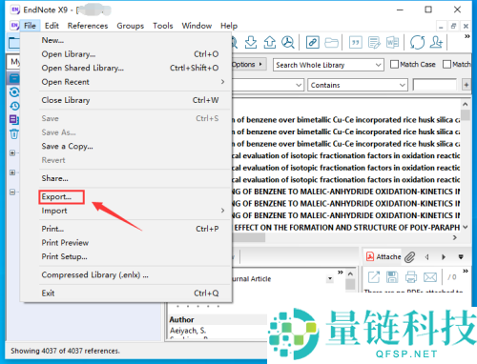
Task: Open the Edit menu
Action: [52, 26]
